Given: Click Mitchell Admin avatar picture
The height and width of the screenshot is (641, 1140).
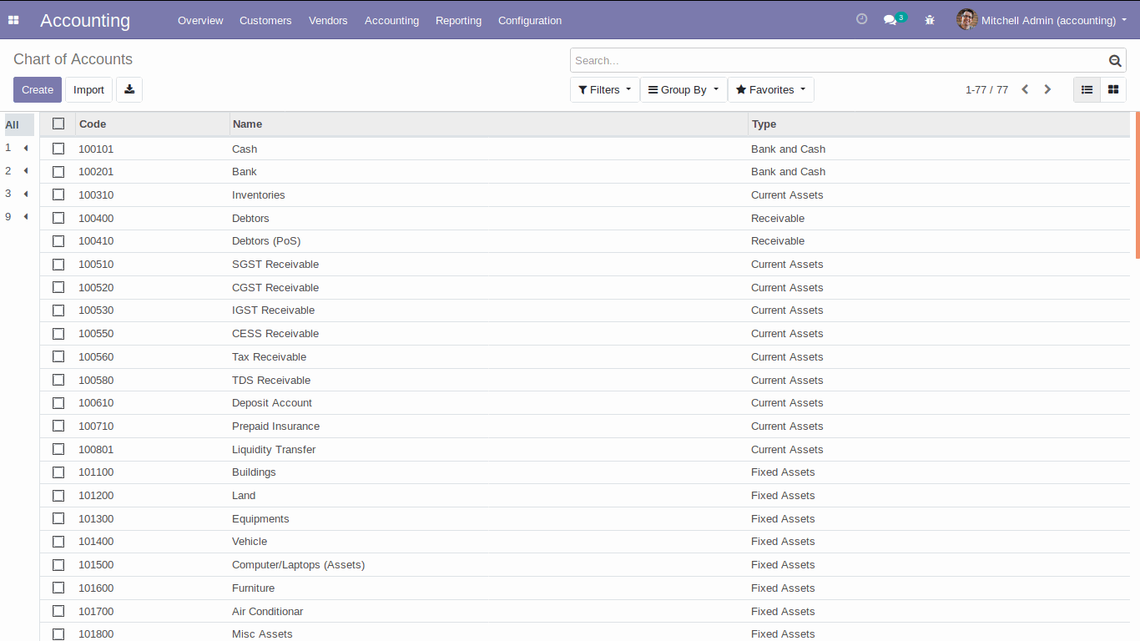Looking at the screenshot, I should click(x=966, y=19).
